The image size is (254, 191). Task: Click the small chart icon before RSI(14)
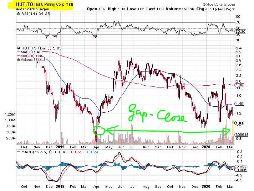[x=19, y=14]
